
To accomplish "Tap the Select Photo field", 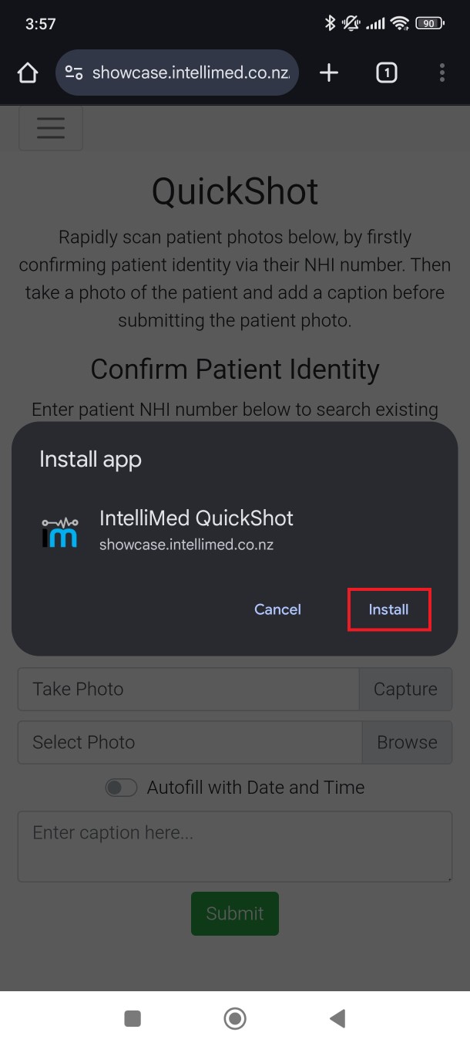I will tap(190, 742).
